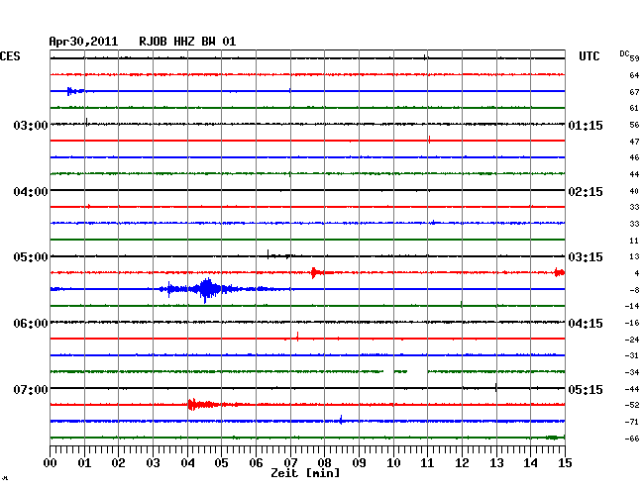Click the 05:15 UTC time label
This screenshot has width=644, height=489.
pyautogui.click(x=586, y=389)
